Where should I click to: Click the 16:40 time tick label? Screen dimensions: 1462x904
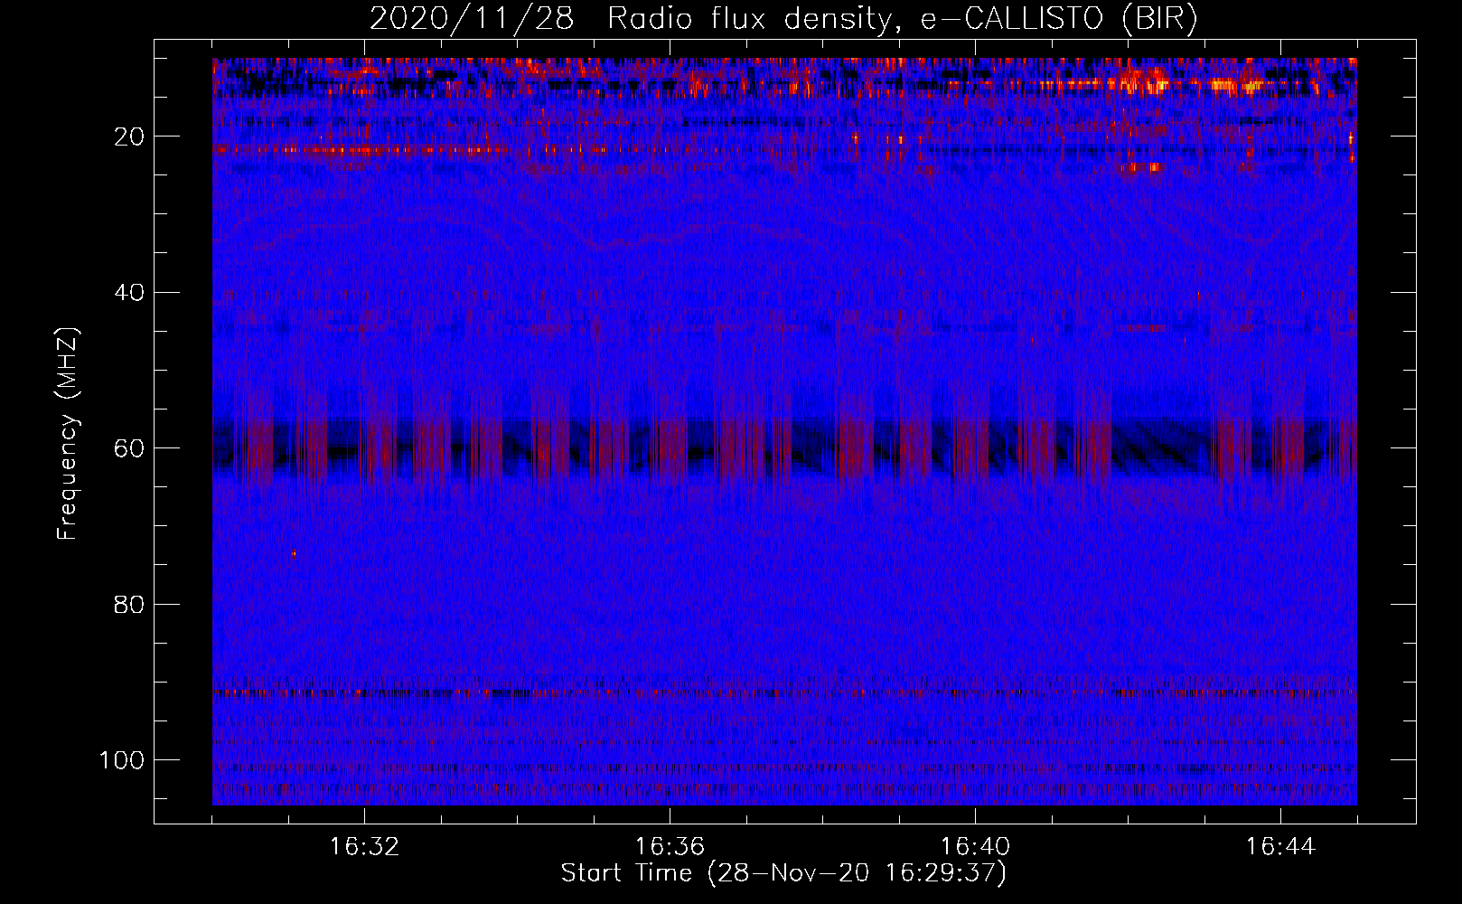click(975, 847)
